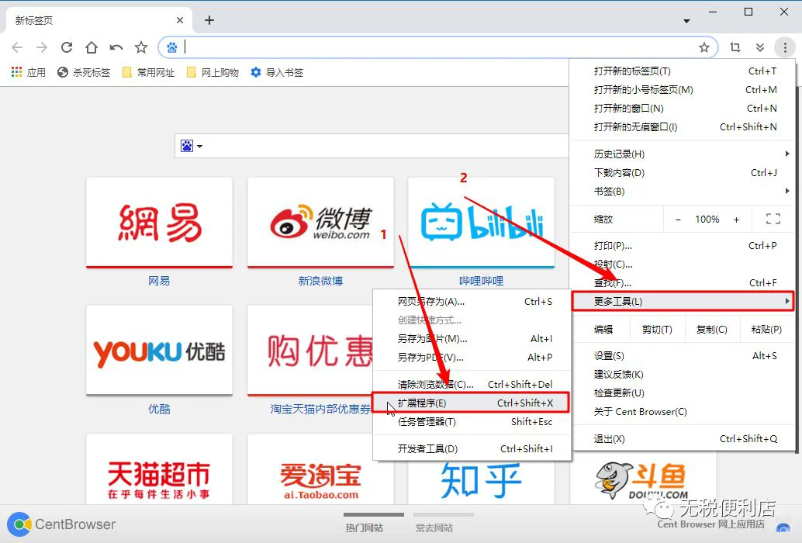Open the 微博 weibo.com thumbnail
Image resolution: width=802 pixels, height=543 pixels.
click(x=320, y=223)
